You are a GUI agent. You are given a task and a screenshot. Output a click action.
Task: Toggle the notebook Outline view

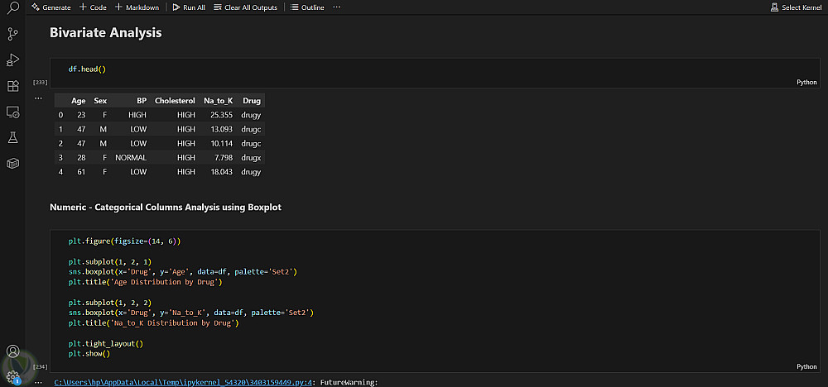[307, 7]
